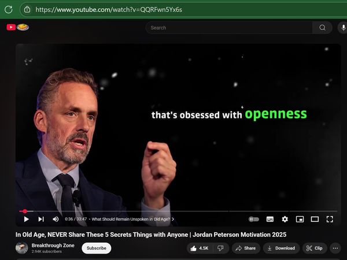Expand chapter 'What Should Remain Unspoken in Old Age?'
This screenshot has height=260, width=347.
point(133,219)
